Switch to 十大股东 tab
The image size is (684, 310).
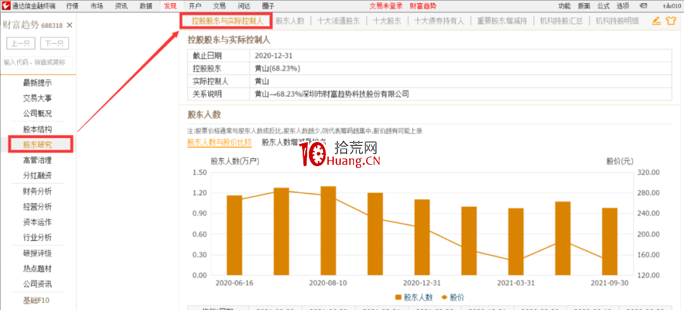coord(387,20)
